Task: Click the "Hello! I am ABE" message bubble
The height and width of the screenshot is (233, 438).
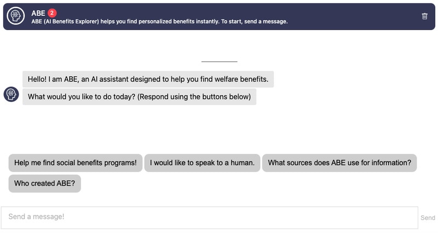Action: 148,79
